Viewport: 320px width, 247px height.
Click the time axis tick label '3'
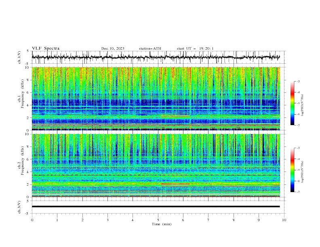click(107, 220)
